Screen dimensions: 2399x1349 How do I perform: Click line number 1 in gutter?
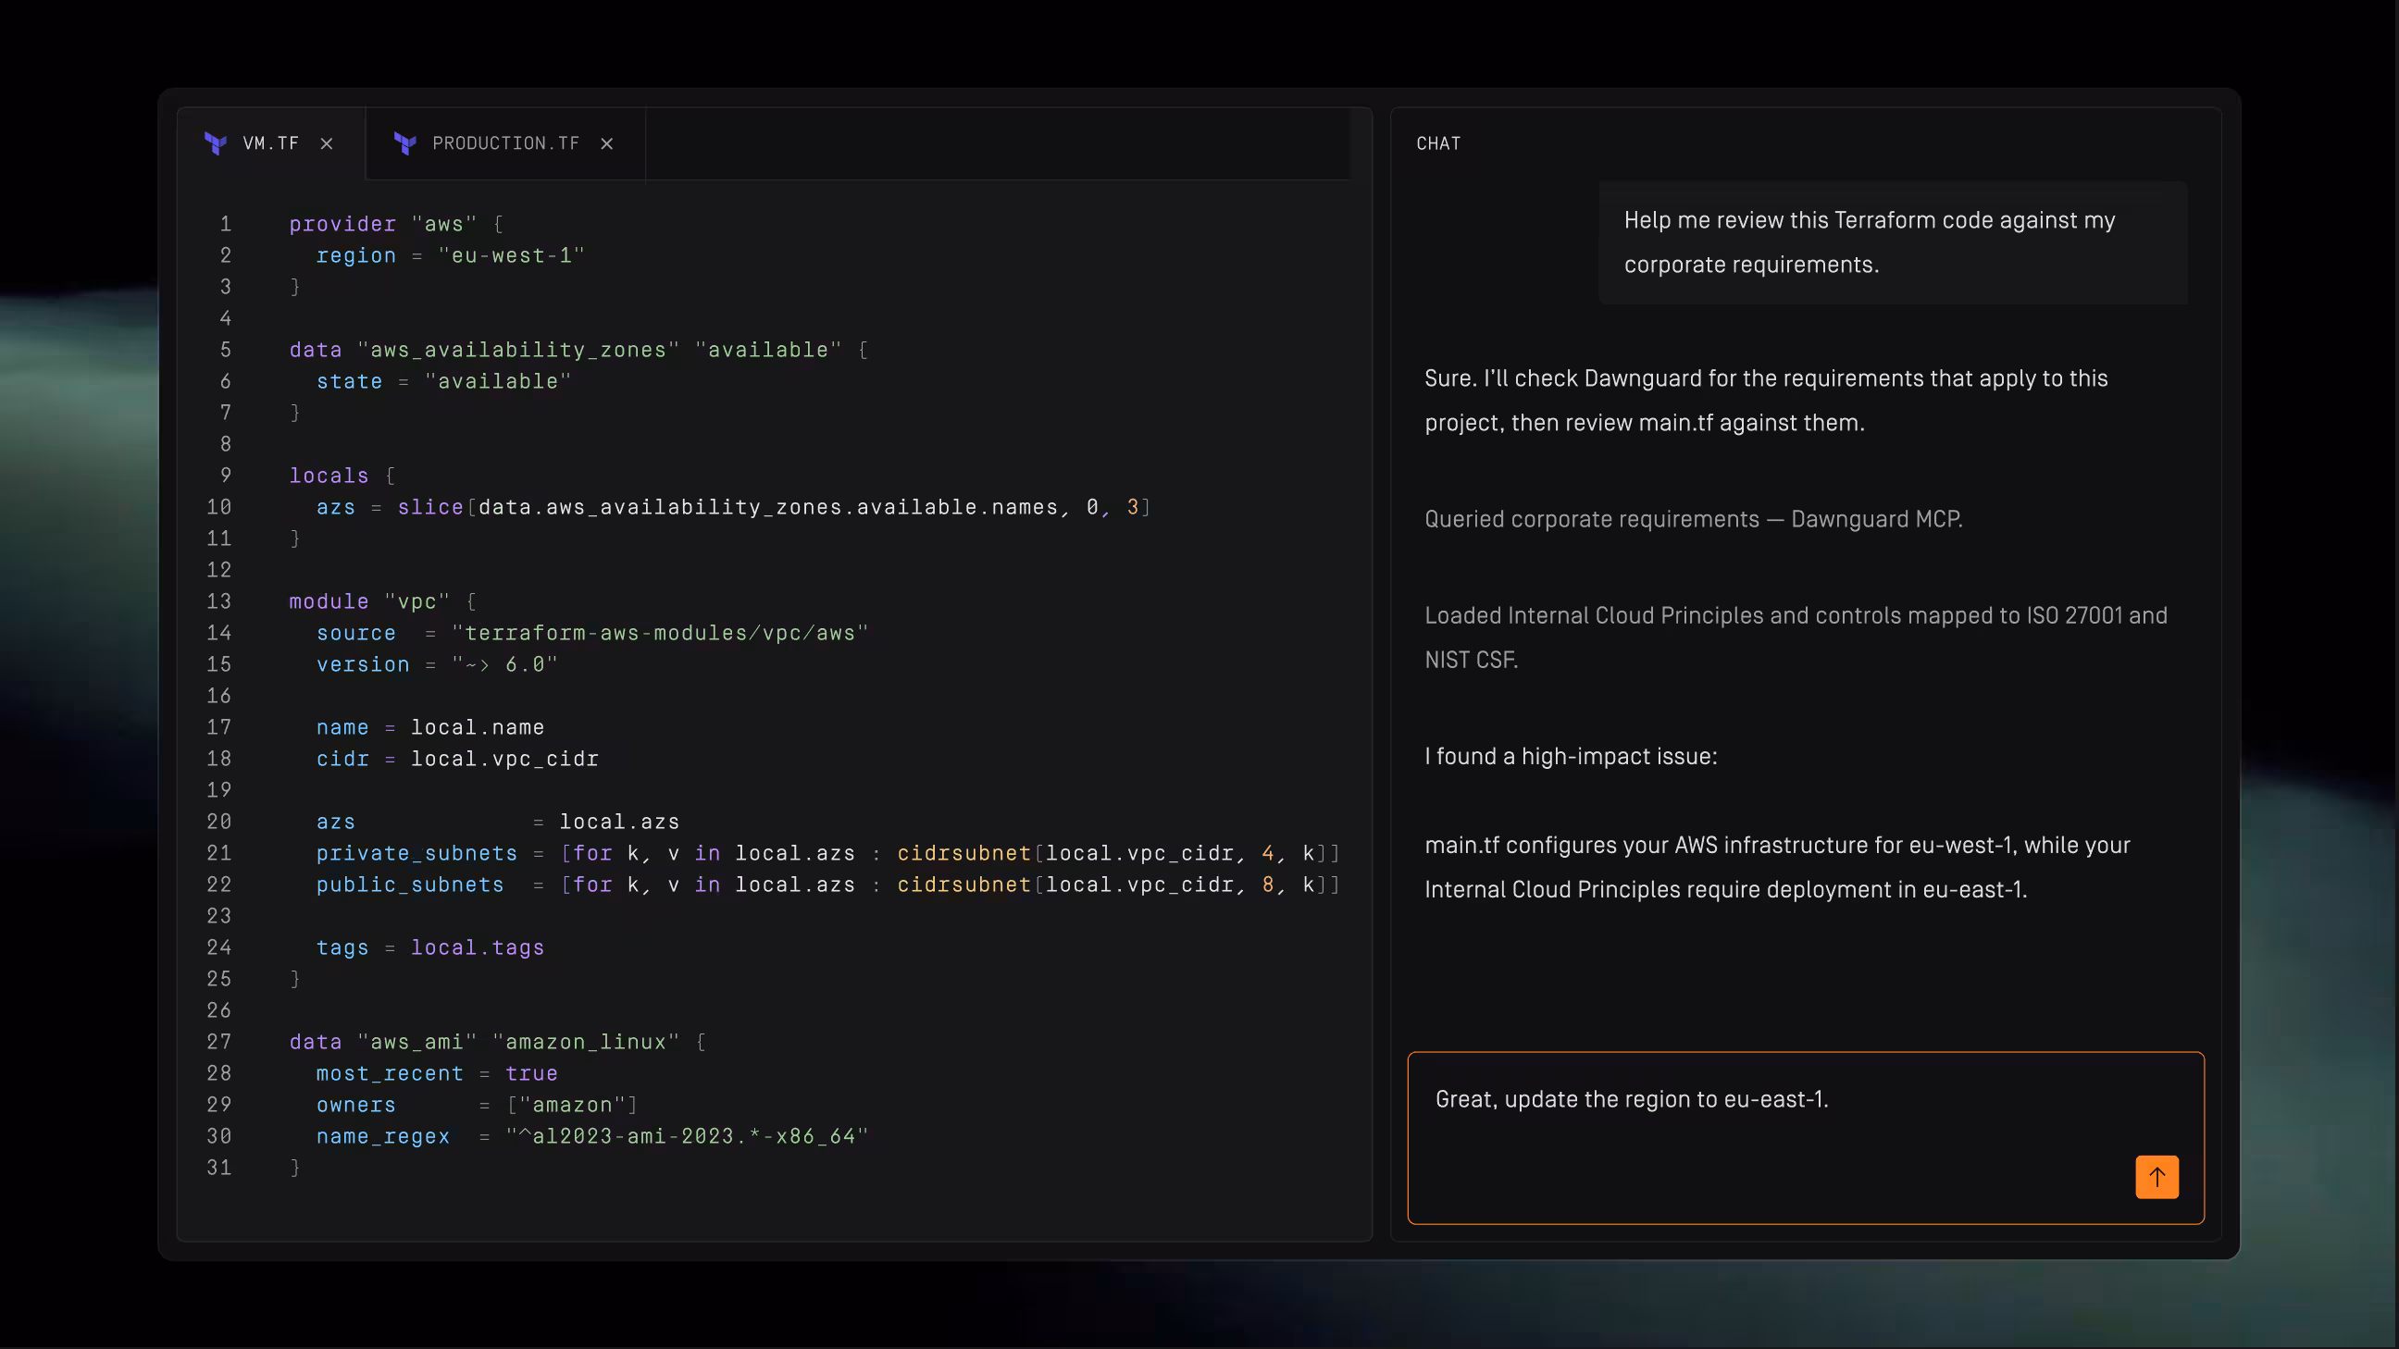pyautogui.click(x=226, y=224)
